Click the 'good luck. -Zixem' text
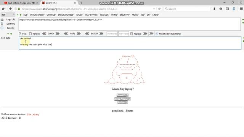 pos(122,111)
